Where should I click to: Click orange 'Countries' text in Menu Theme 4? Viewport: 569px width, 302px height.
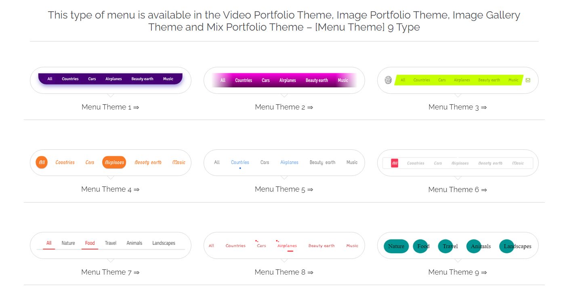click(65, 162)
